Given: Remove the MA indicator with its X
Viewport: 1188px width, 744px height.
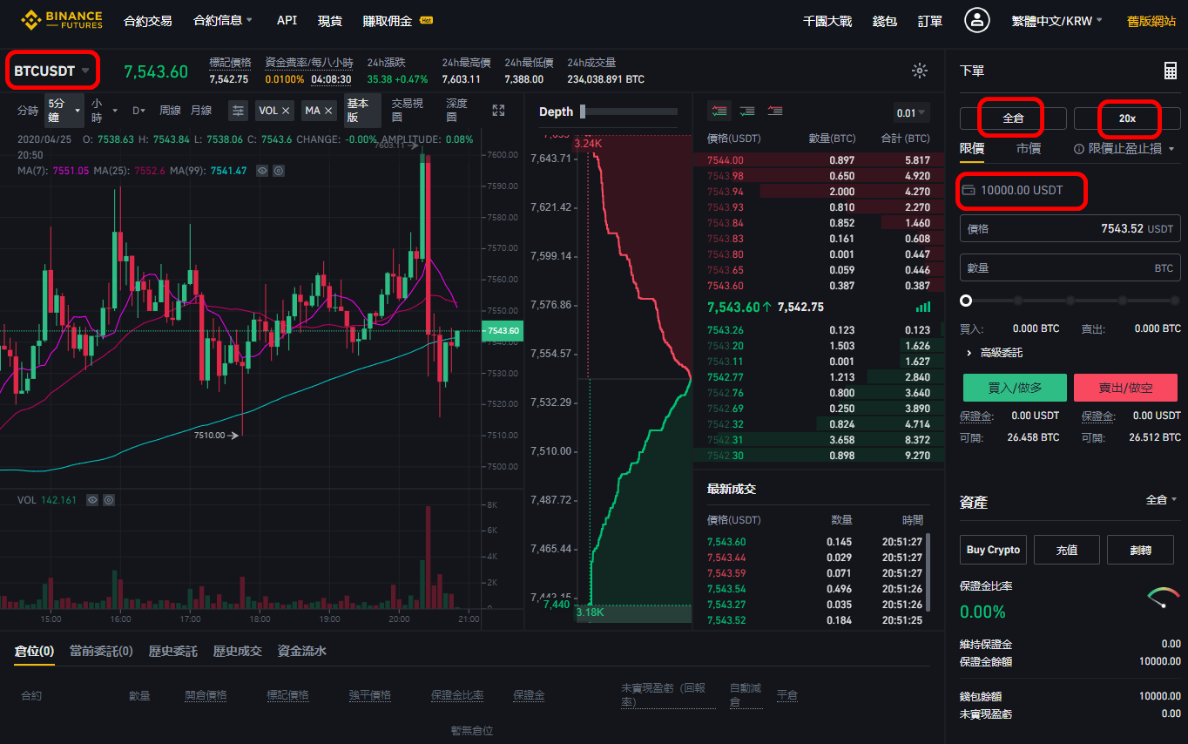Looking at the screenshot, I should [328, 111].
